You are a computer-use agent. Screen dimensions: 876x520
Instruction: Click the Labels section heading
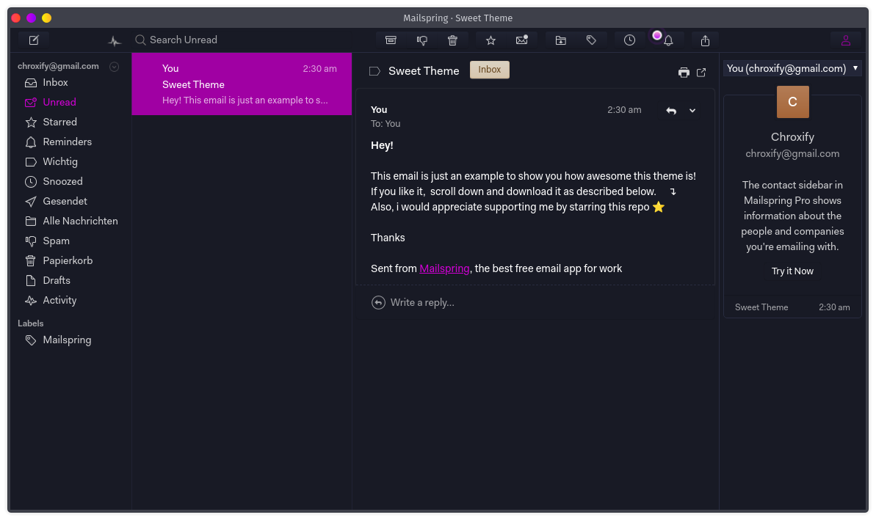(31, 323)
